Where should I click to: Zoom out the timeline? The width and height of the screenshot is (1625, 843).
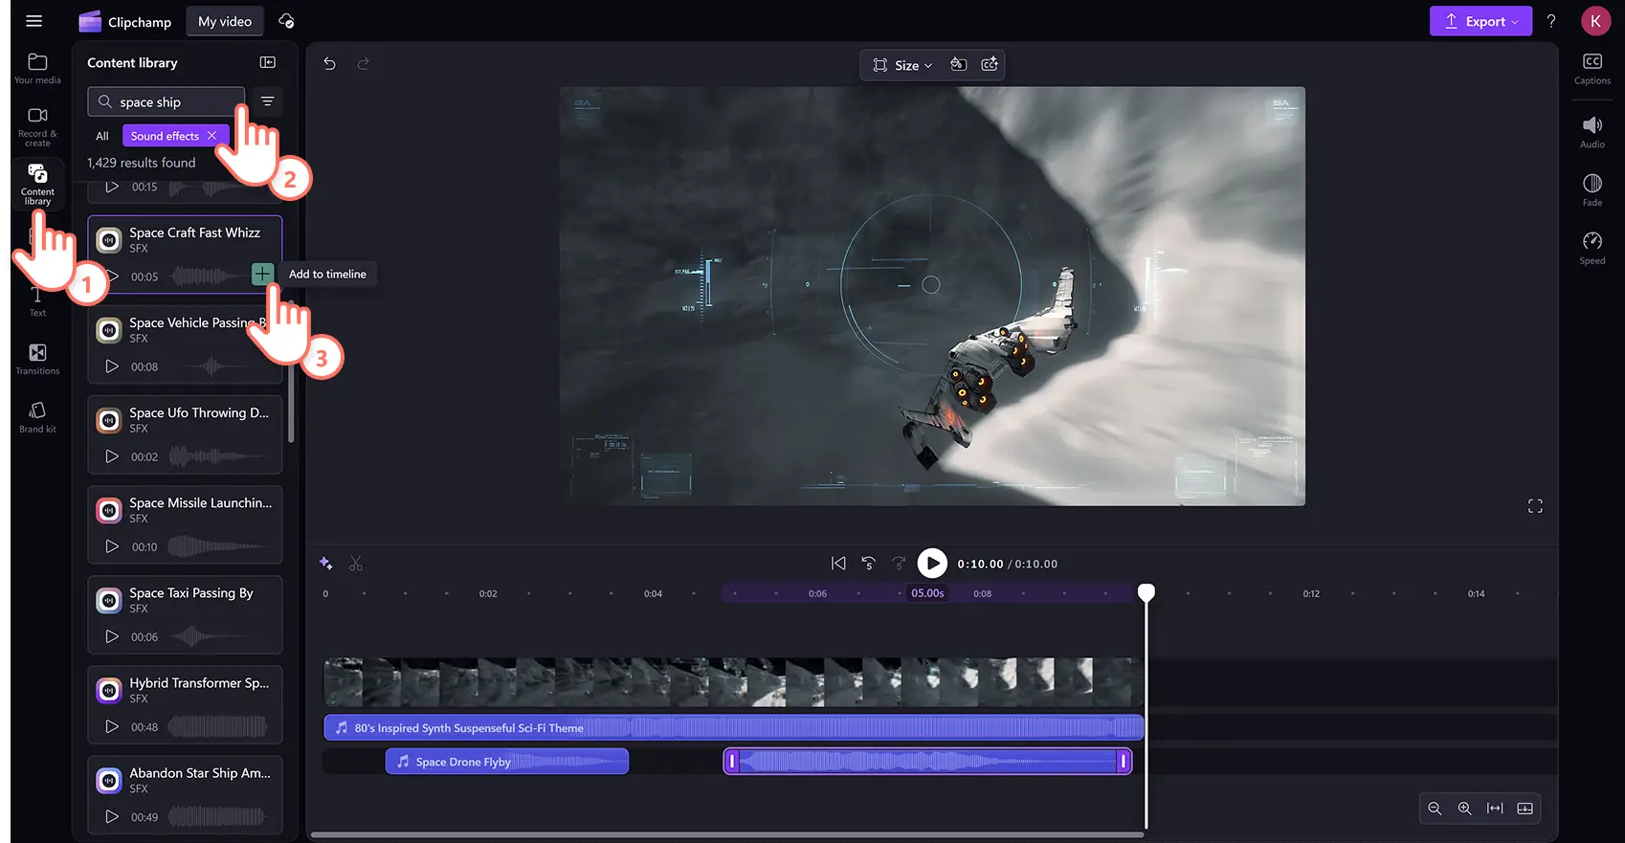pos(1435,809)
